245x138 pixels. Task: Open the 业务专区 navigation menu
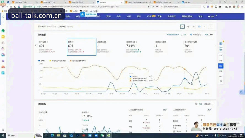point(172,17)
